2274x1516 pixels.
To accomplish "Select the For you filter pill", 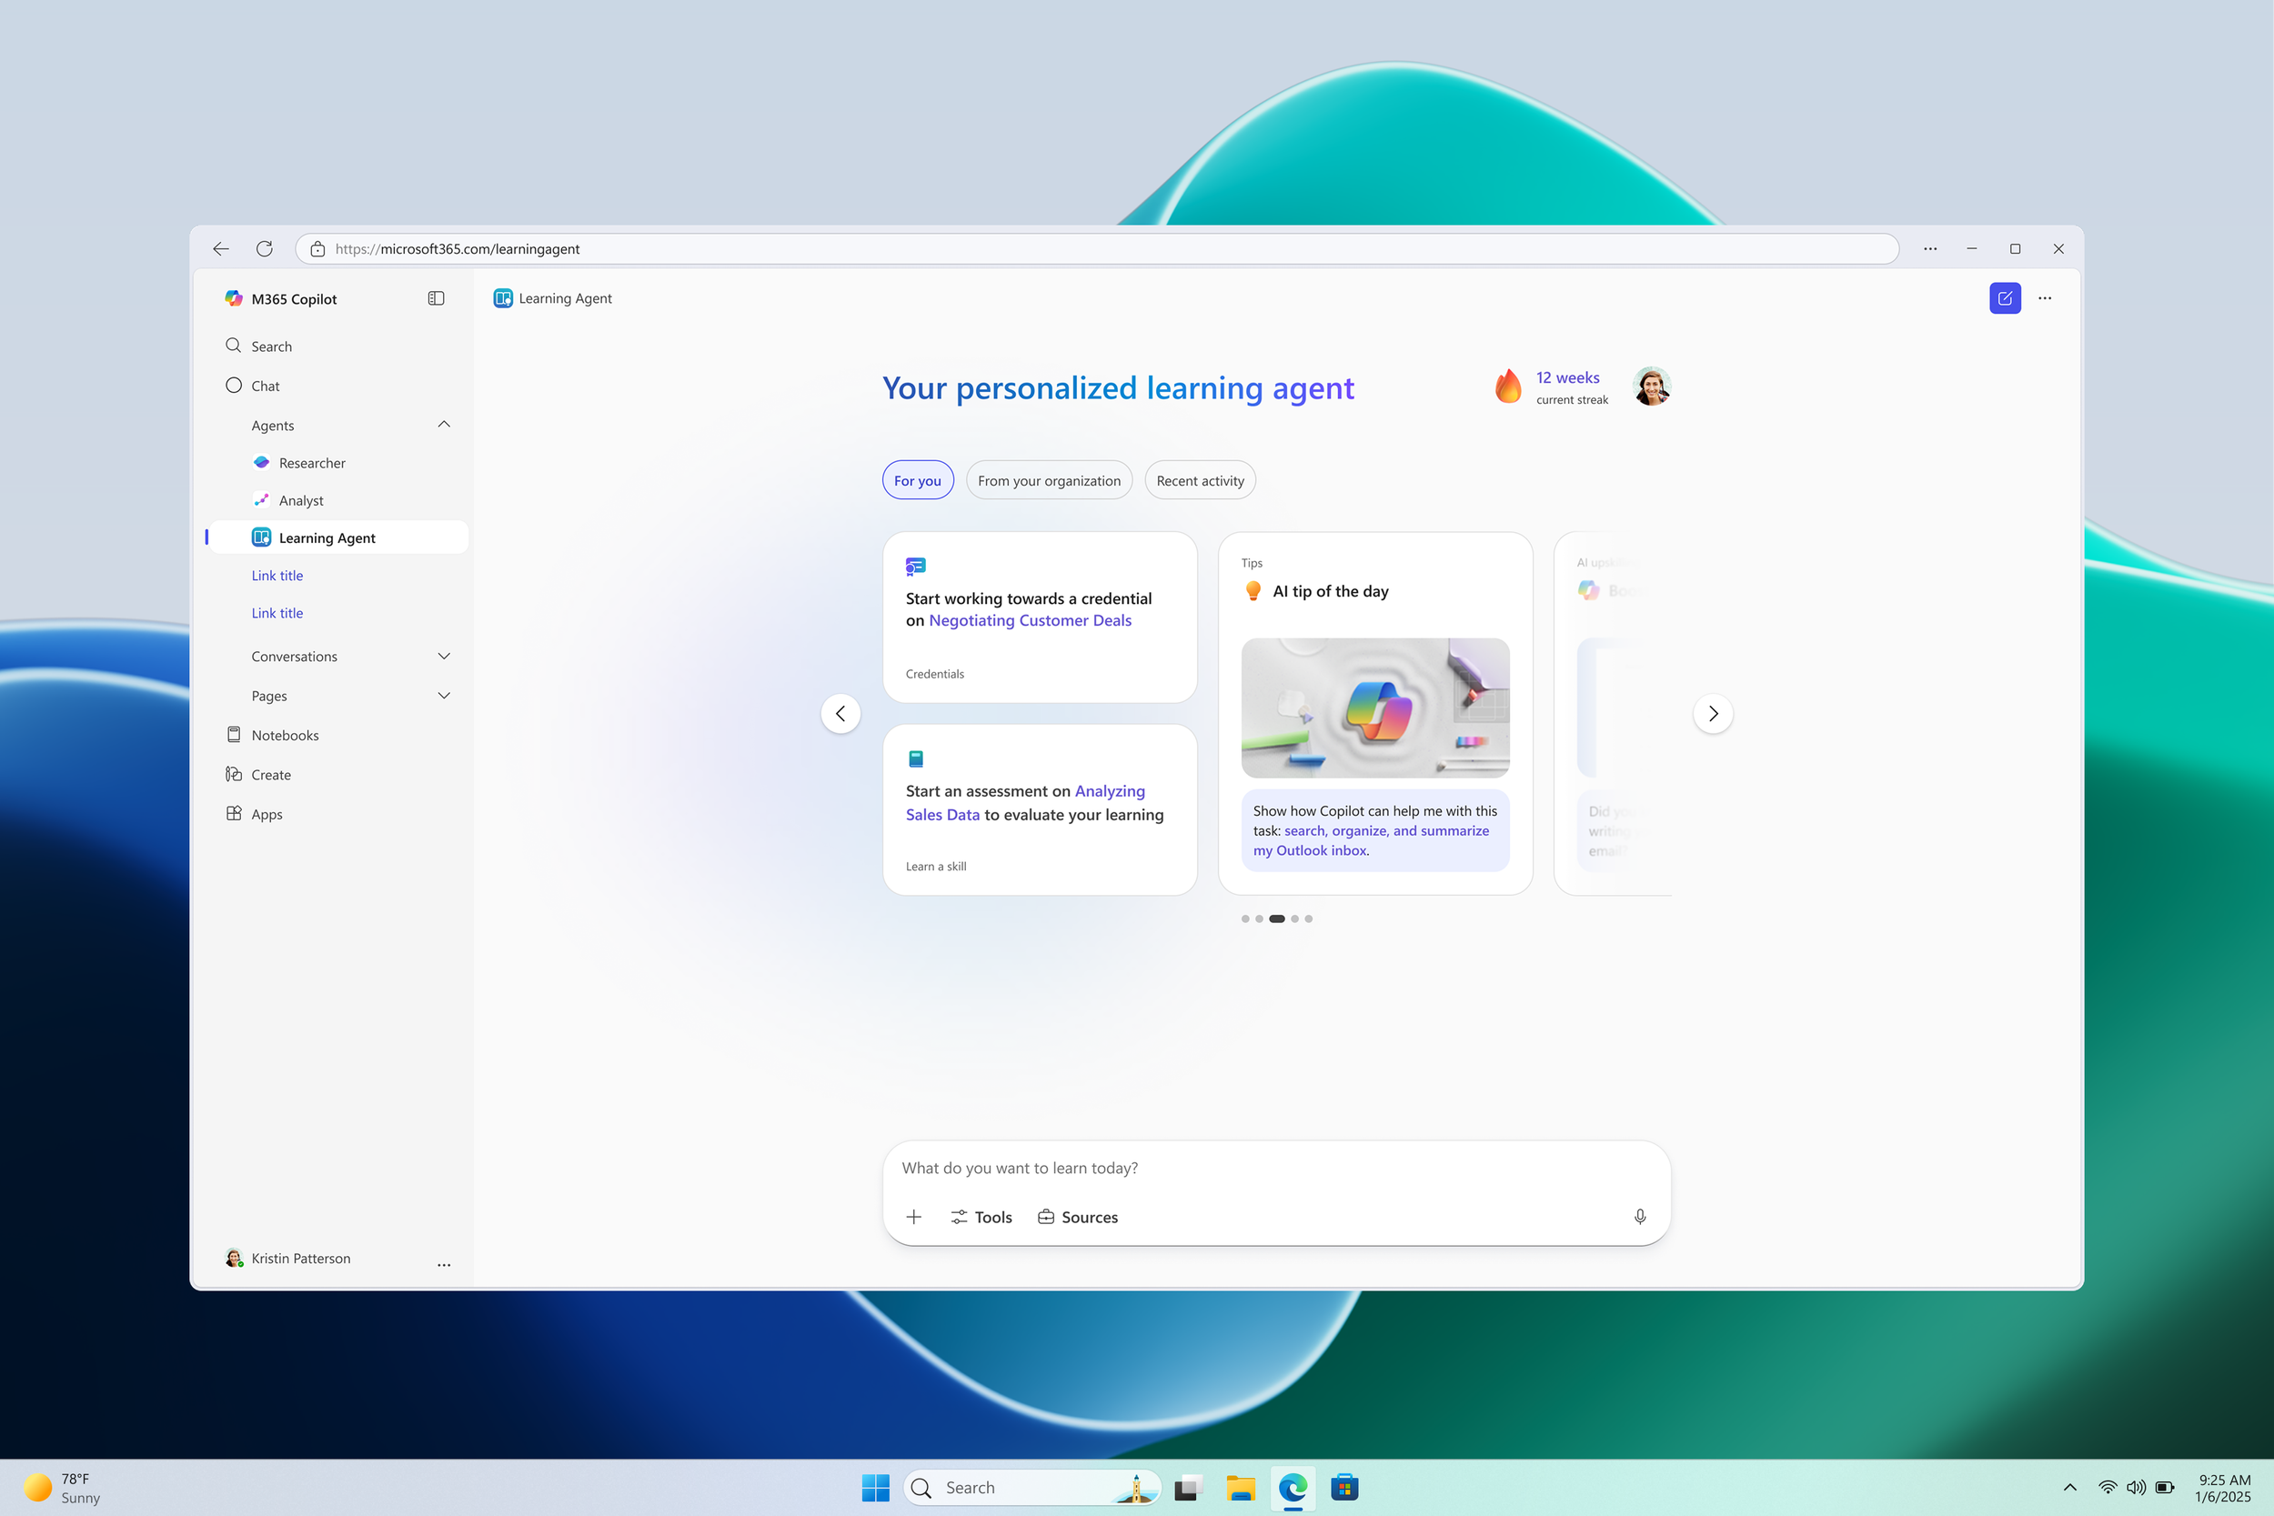I will click(917, 480).
